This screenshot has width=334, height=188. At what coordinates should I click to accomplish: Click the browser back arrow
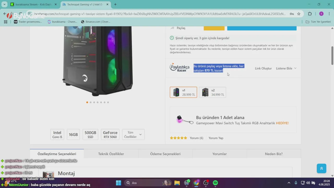coord(5,14)
